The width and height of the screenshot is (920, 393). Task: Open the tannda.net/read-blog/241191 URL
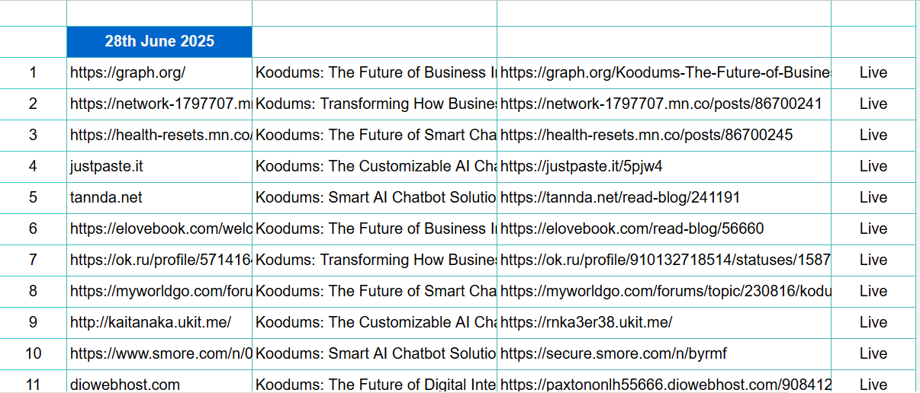[620, 197]
